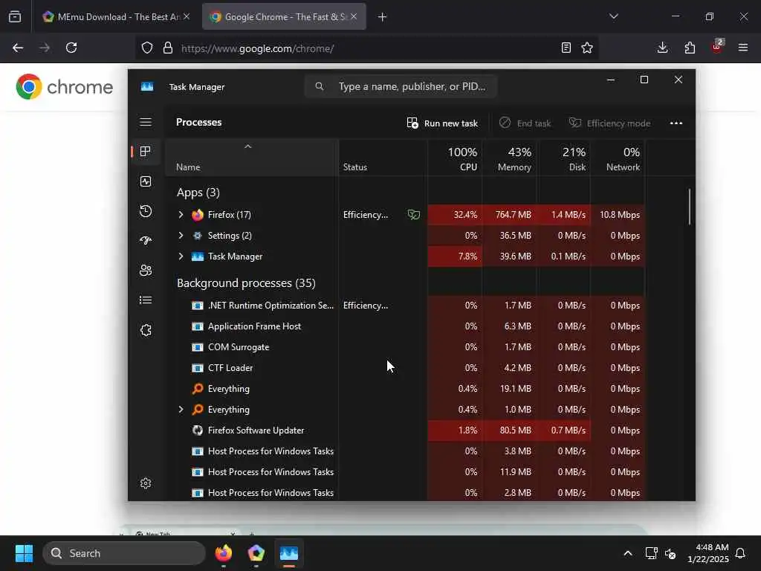The width and height of the screenshot is (761, 571).
Task: Switch to Google Chrome tab
Action: point(284,17)
